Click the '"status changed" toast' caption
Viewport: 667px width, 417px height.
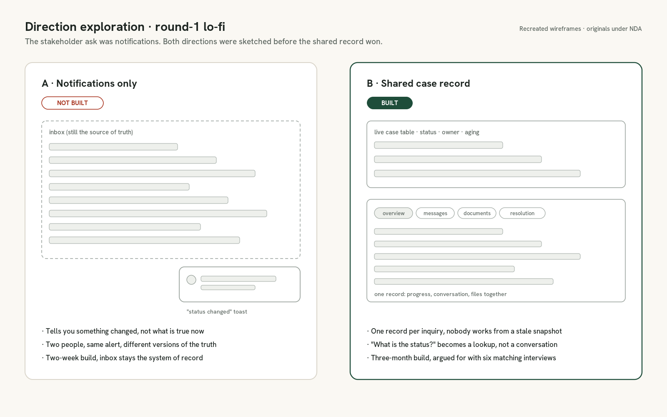tap(217, 311)
